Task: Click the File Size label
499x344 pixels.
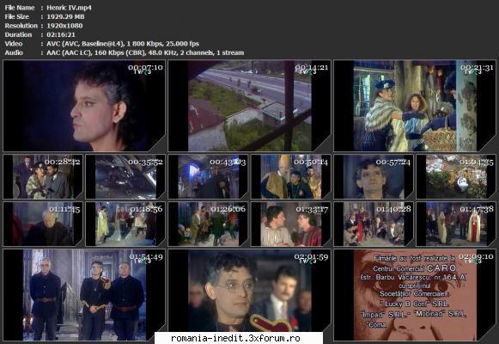Action: pyautogui.click(x=16, y=16)
